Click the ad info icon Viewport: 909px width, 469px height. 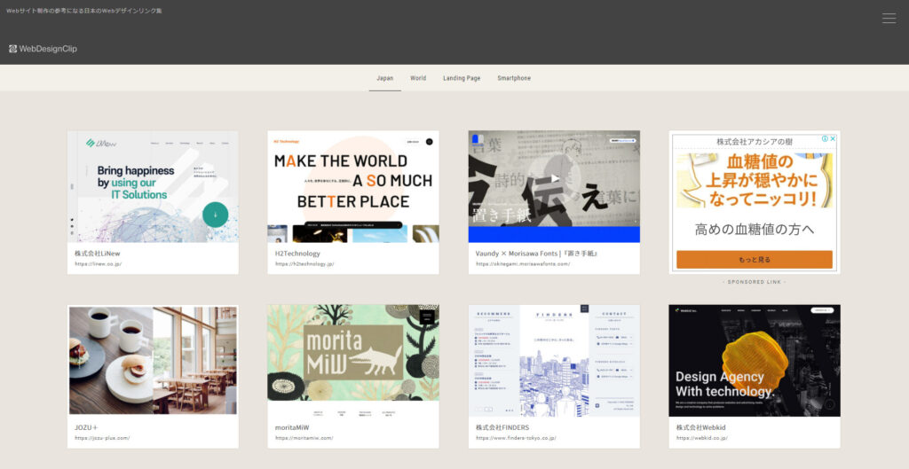(825, 138)
